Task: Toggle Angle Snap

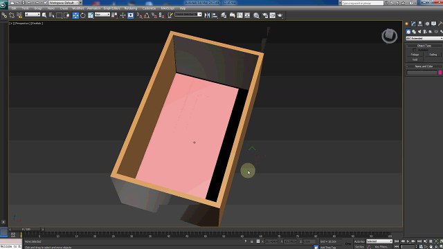Action: [x=147, y=15]
